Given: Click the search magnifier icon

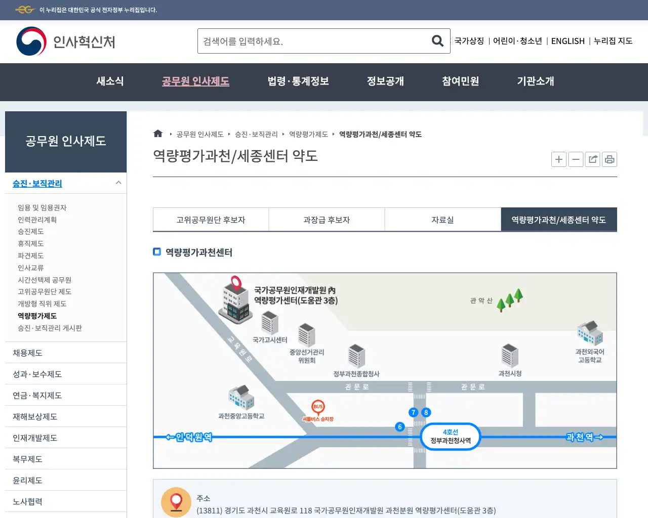Looking at the screenshot, I should (437, 41).
